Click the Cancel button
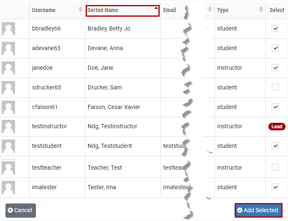Image resolution: width=288 pixels, height=221 pixels. coord(20,210)
